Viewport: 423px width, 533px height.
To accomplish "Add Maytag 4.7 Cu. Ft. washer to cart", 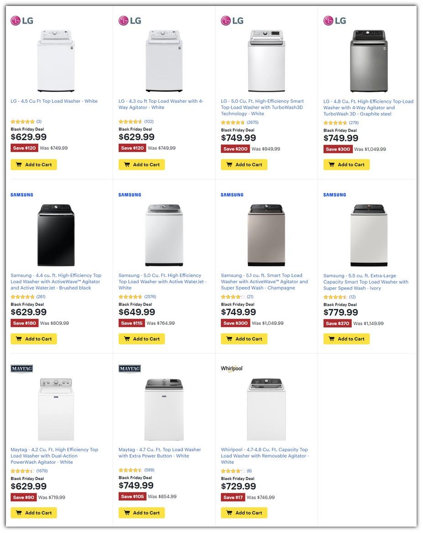I will click(141, 513).
